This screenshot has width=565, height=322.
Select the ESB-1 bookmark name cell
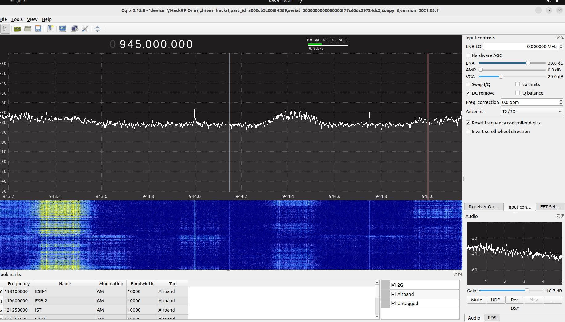[65, 291]
